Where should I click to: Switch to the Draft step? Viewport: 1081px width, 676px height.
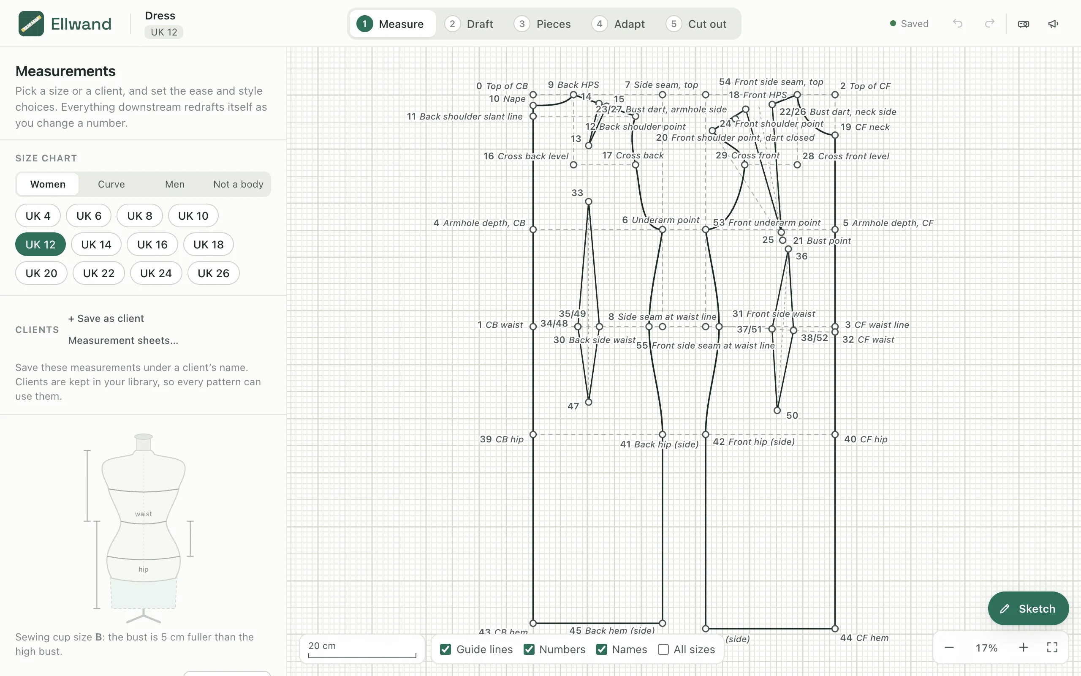pyautogui.click(x=469, y=24)
